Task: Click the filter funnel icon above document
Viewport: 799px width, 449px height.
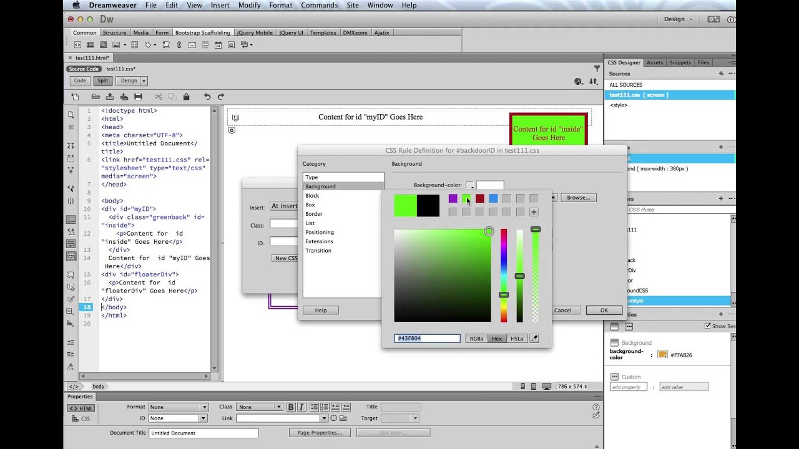Action: (597, 69)
